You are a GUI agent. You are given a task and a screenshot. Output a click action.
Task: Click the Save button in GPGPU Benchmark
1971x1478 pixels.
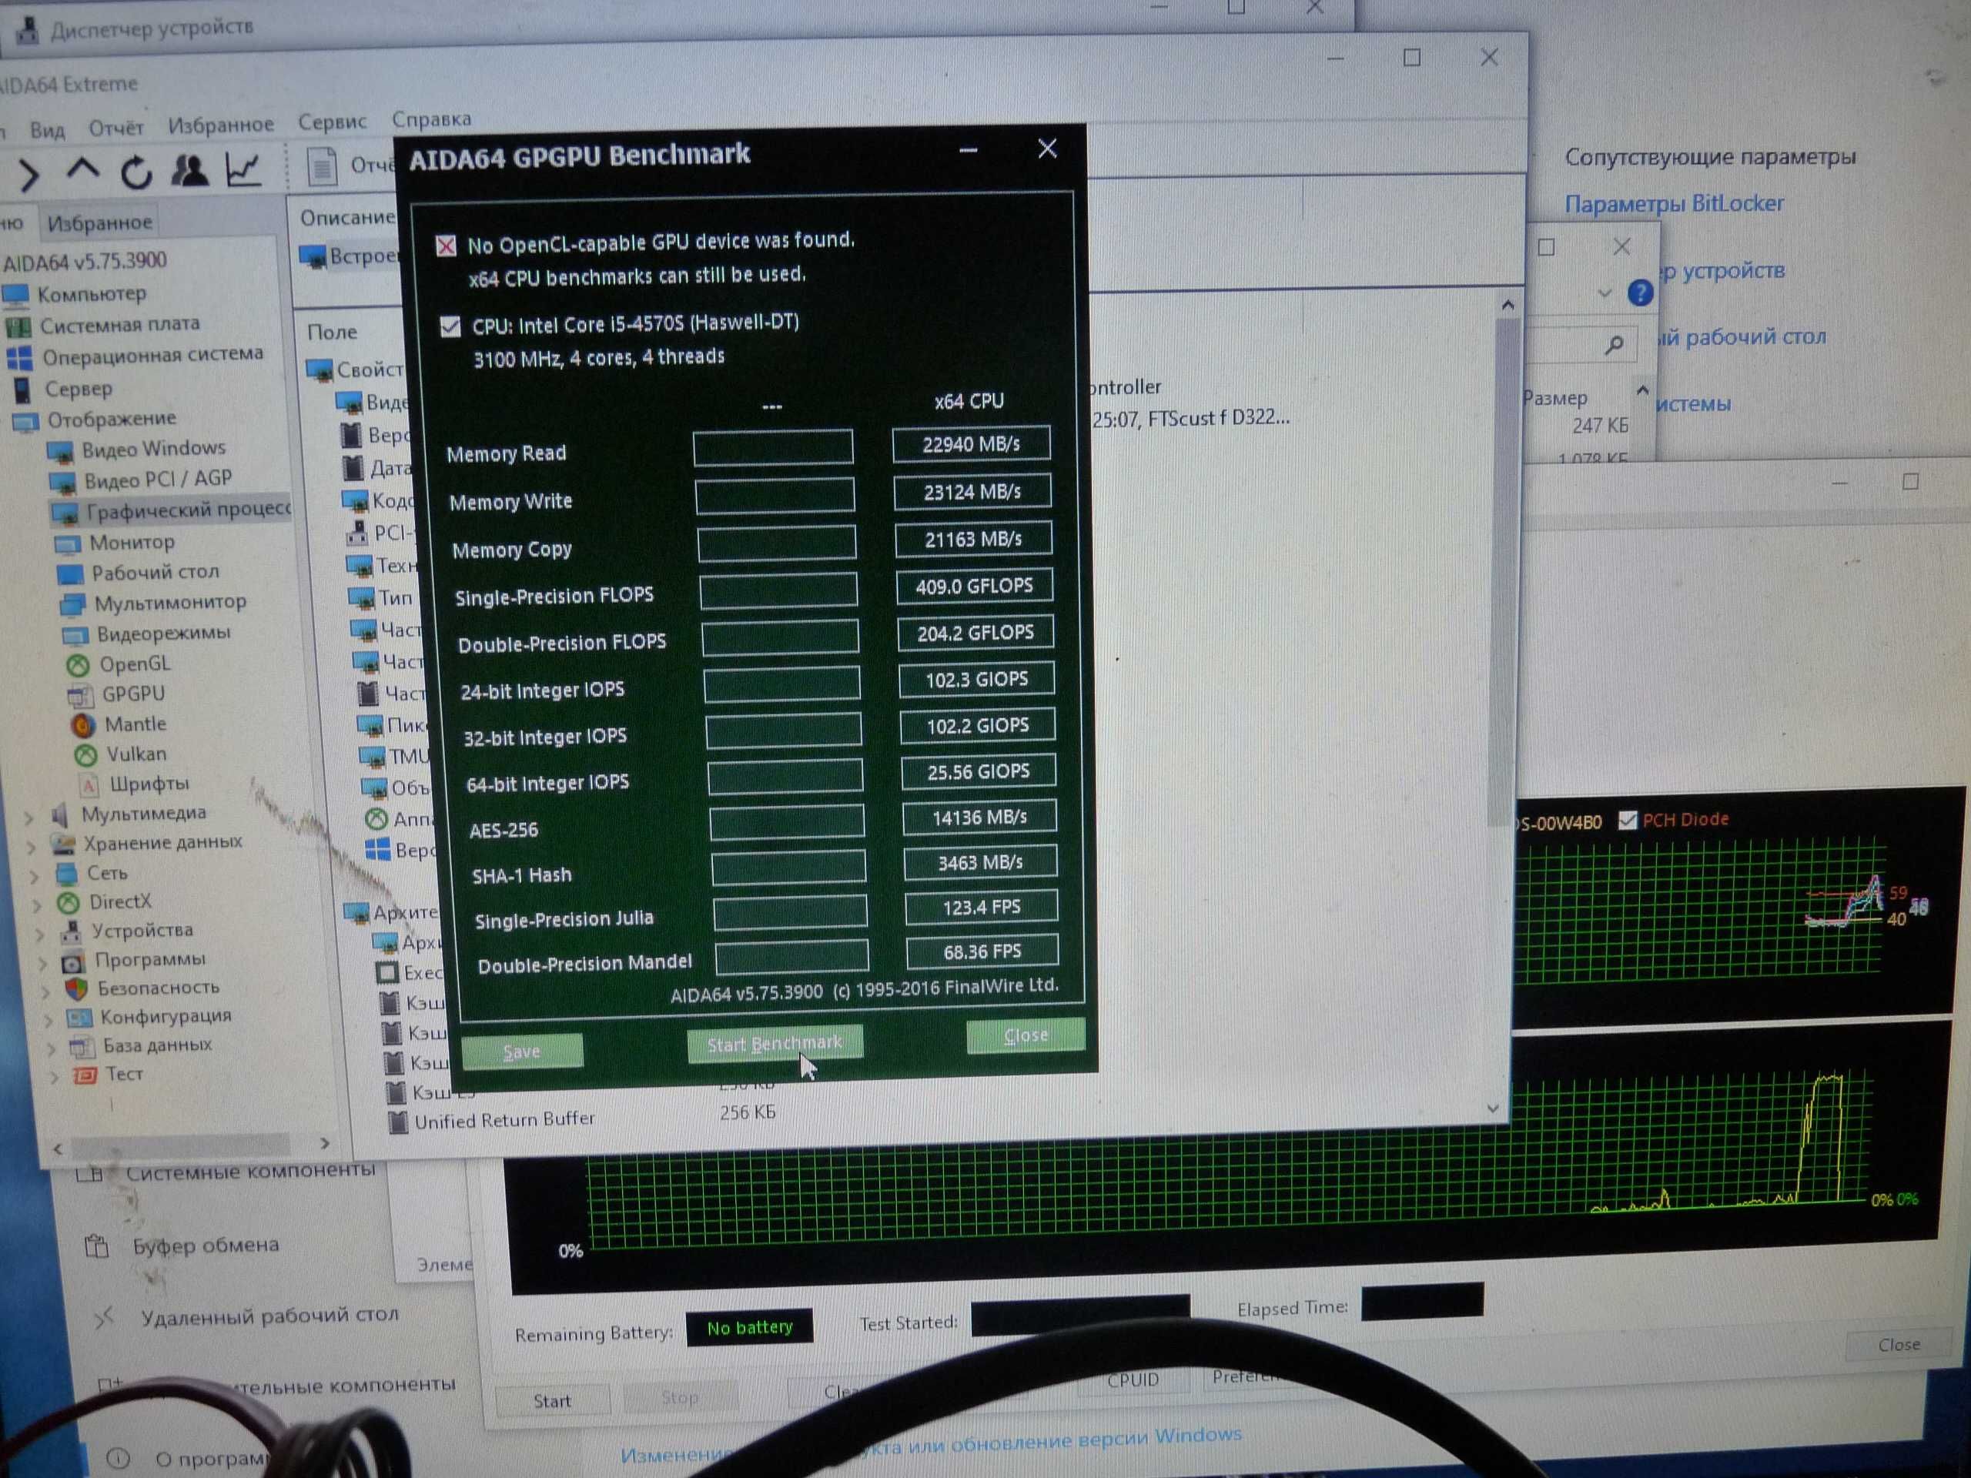click(x=522, y=1050)
